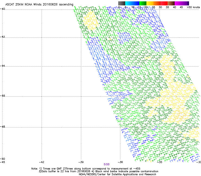The image size is (201, 176).
Task: Click the purple '0:53' time stamp
Action: [x=106, y=164]
